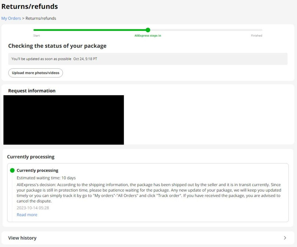Click the Returns/refunds breadcrumb text
This screenshot has height=247, width=297.
click(x=41, y=19)
